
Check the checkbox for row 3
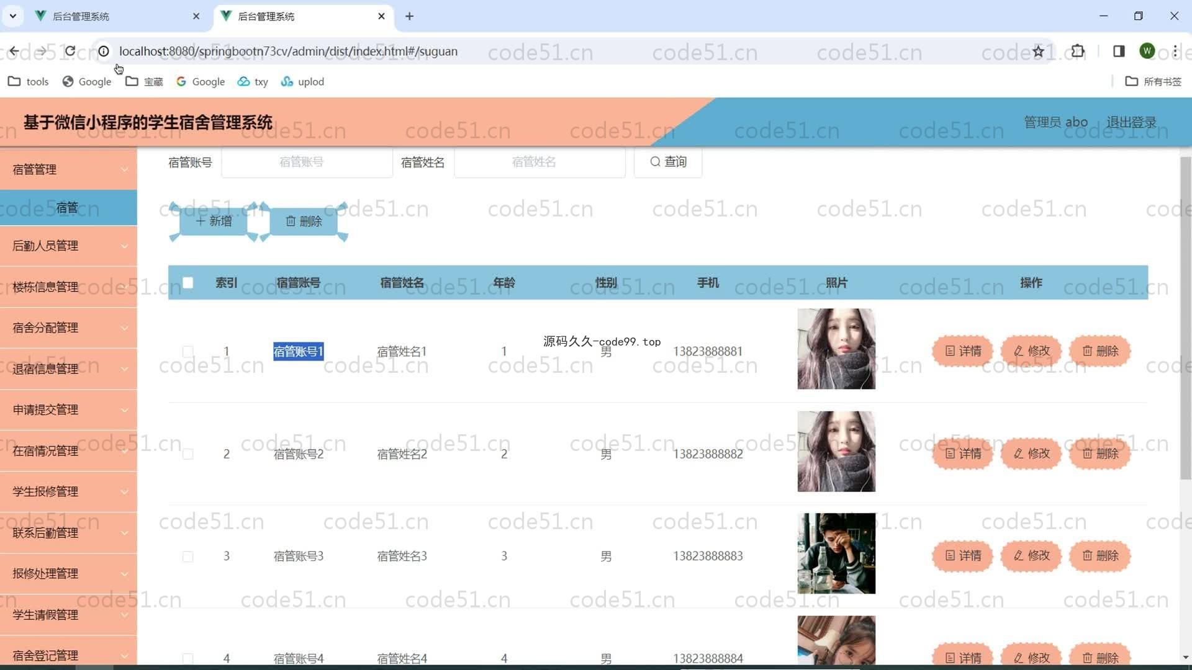[x=187, y=556]
